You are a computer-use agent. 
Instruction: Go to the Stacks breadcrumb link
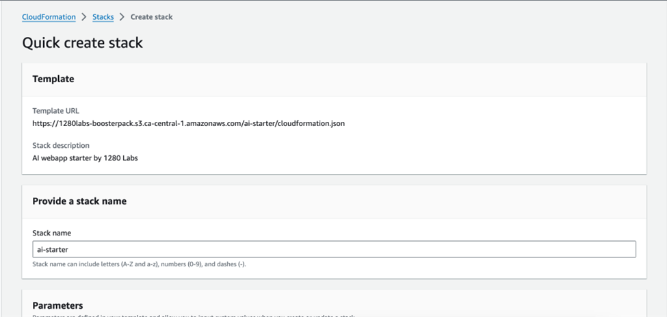click(x=103, y=17)
